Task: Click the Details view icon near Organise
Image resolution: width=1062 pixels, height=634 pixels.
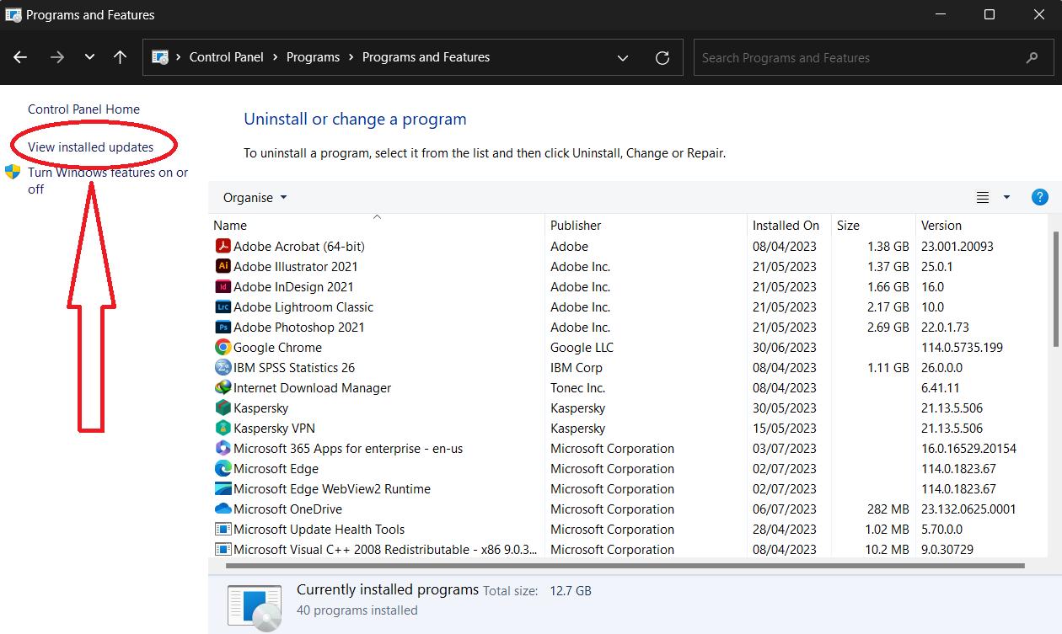Action: (x=982, y=196)
